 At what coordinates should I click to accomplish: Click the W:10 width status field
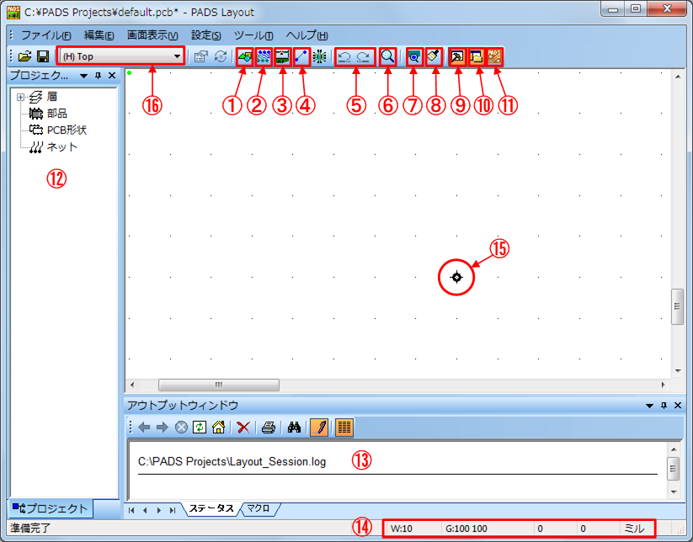pyautogui.click(x=413, y=529)
